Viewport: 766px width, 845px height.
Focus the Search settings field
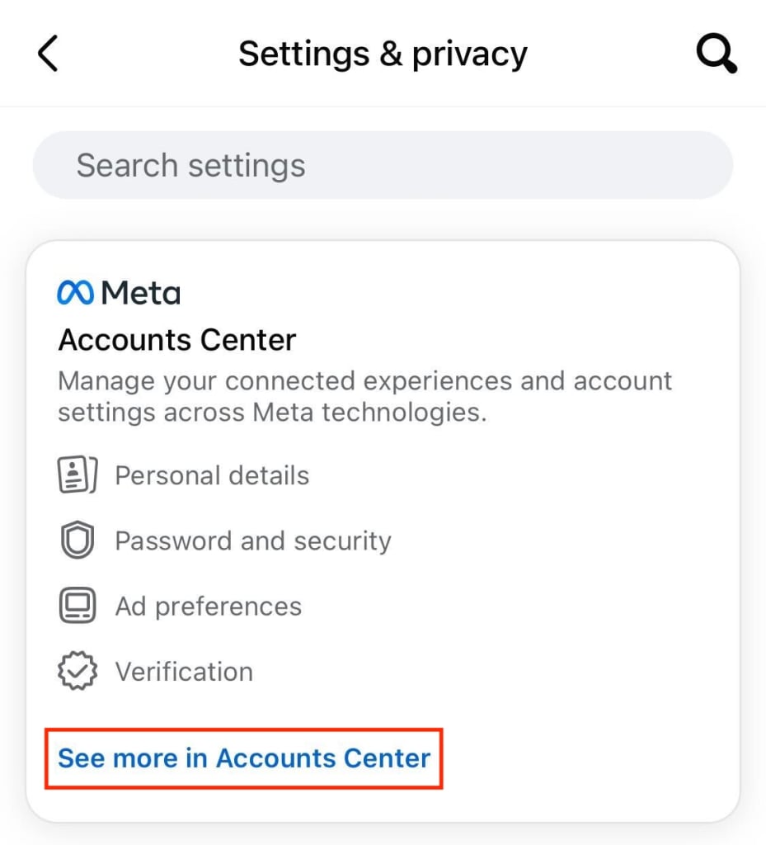click(383, 165)
